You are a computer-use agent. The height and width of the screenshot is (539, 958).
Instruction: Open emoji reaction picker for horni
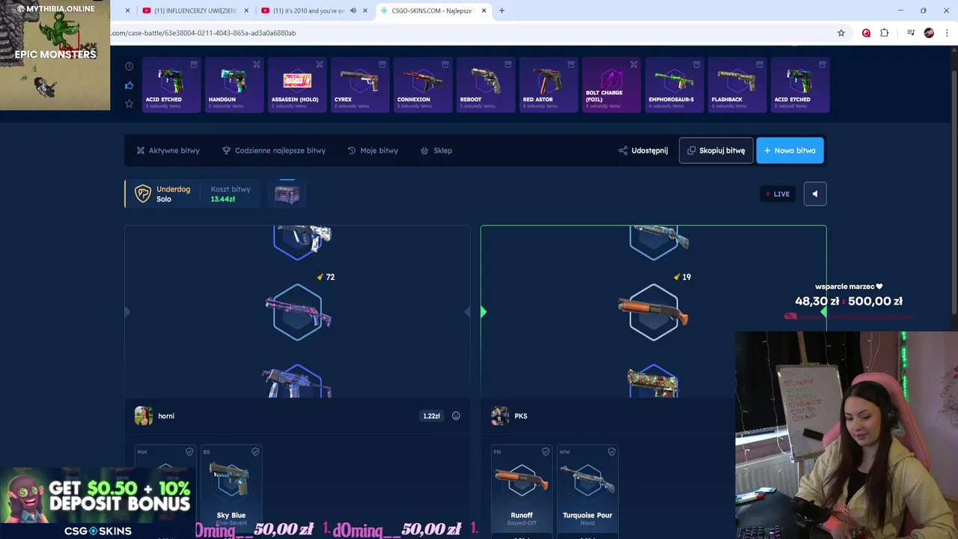pyautogui.click(x=456, y=416)
